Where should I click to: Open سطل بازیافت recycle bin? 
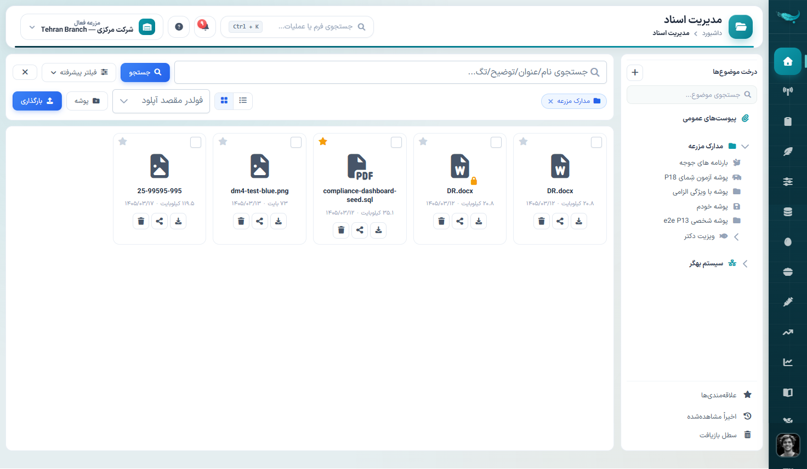(x=718, y=435)
